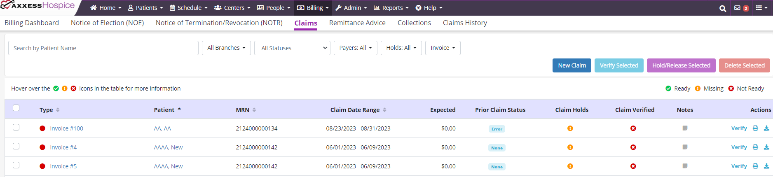Screen dimensions: 773x177
Task: Click the download icon for Invoice #4
Action: 766,147
